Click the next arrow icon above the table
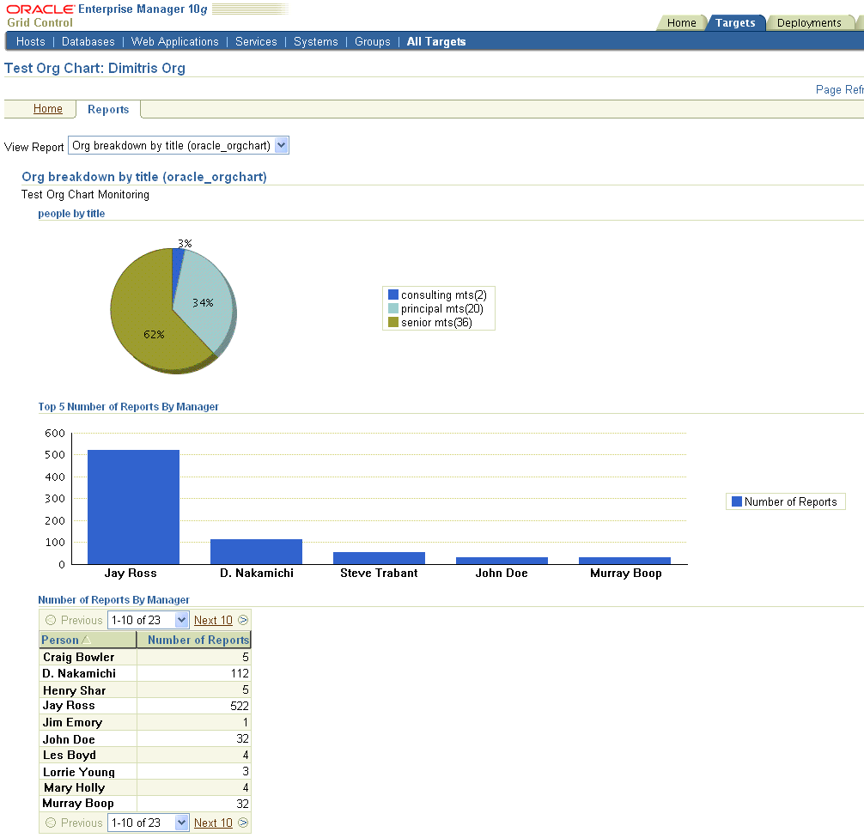 pos(243,620)
